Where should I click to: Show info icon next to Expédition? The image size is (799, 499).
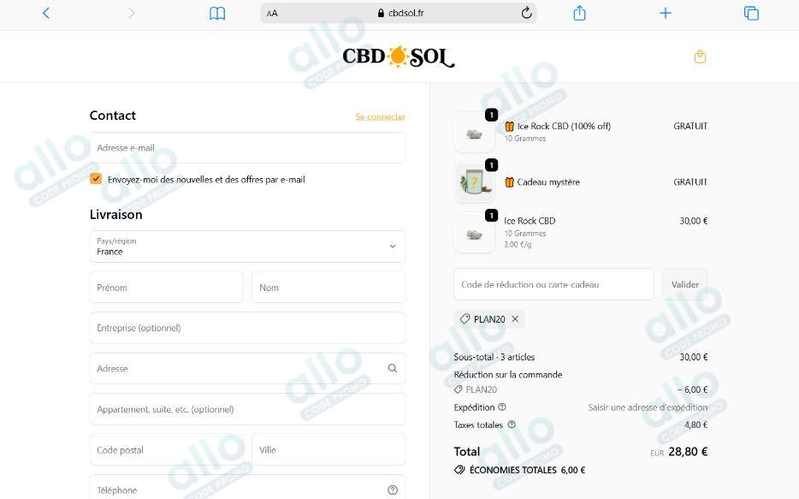tap(502, 407)
